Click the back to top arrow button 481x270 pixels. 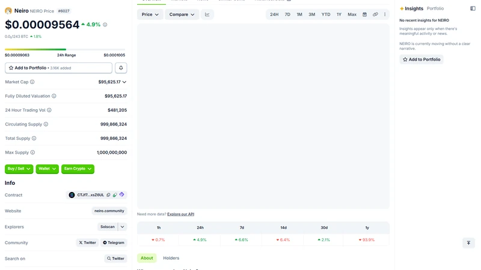coord(468,243)
